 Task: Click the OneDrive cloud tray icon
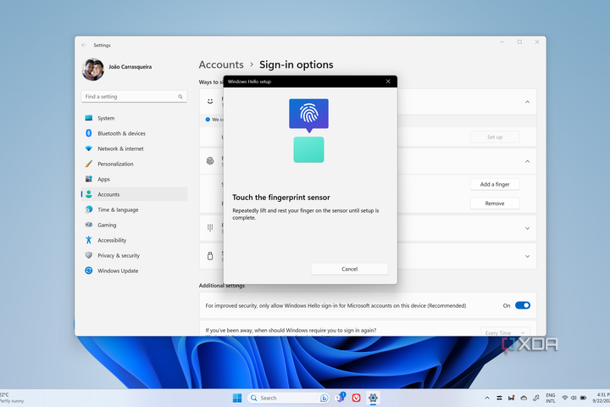coord(524,398)
